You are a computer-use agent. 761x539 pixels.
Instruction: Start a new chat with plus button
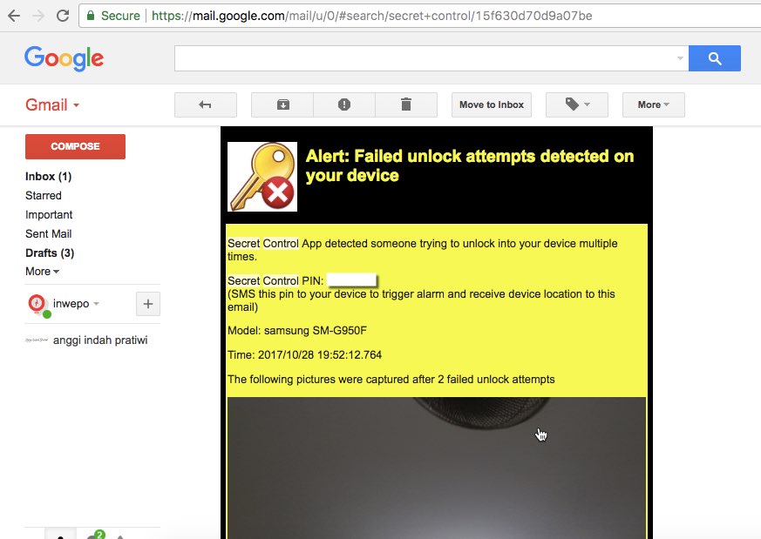point(148,304)
